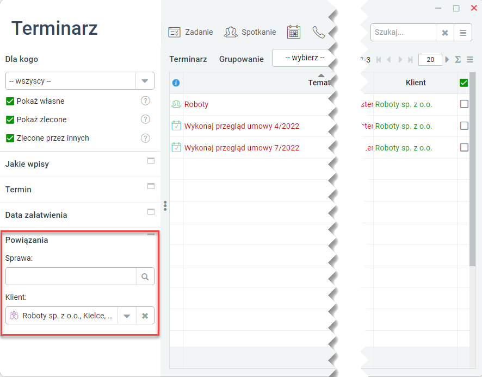Click the Grupowanie label
The height and width of the screenshot is (377, 482).
pos(242,59)
